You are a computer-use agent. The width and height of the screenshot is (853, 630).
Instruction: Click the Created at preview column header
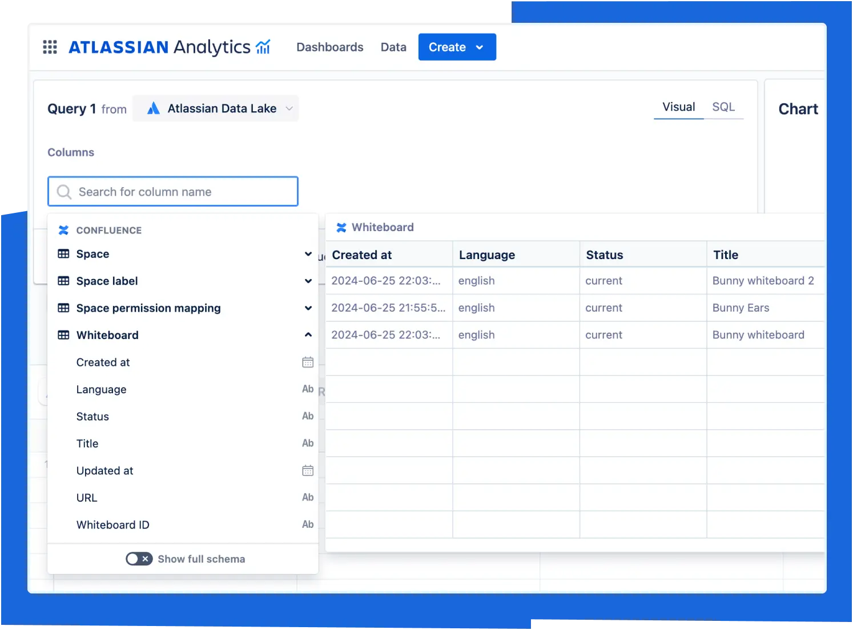click(389, 255)
